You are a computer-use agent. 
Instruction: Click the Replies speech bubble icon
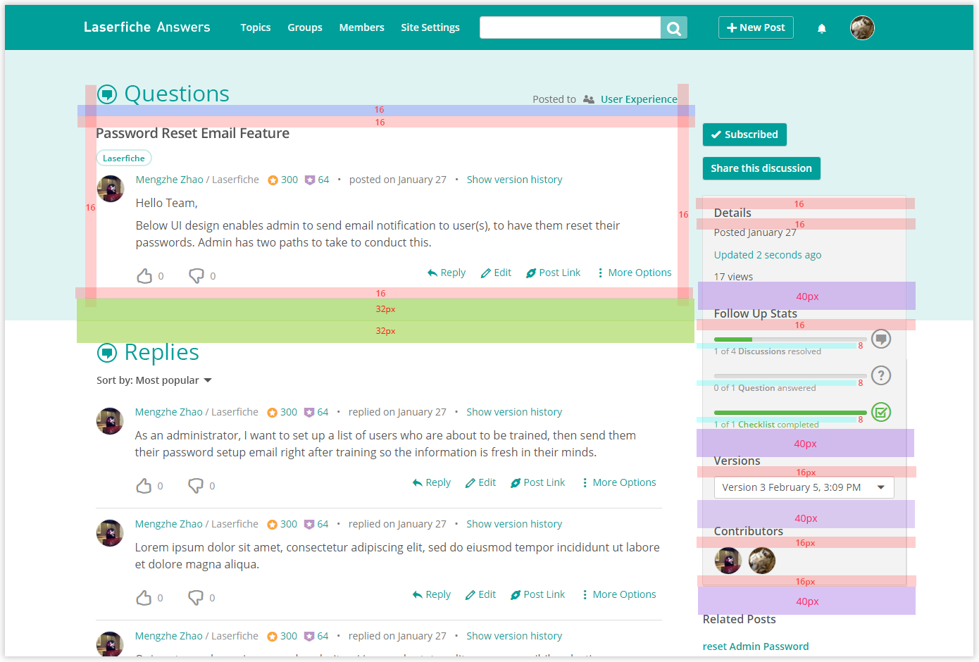(x=107, y=353)
